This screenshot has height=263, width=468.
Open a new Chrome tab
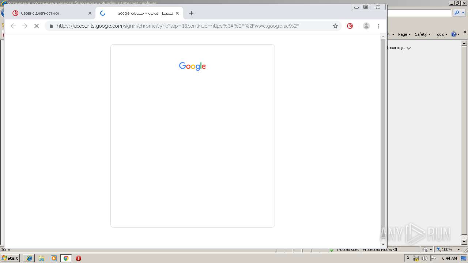(191, 13)
